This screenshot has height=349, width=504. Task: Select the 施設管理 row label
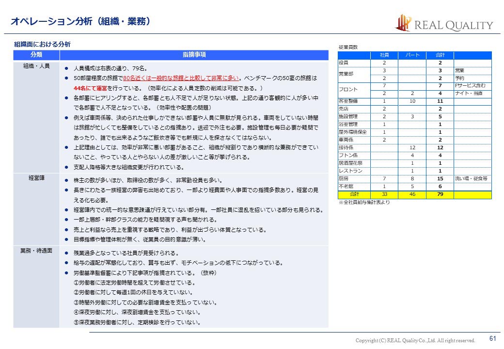click(348, 116)
